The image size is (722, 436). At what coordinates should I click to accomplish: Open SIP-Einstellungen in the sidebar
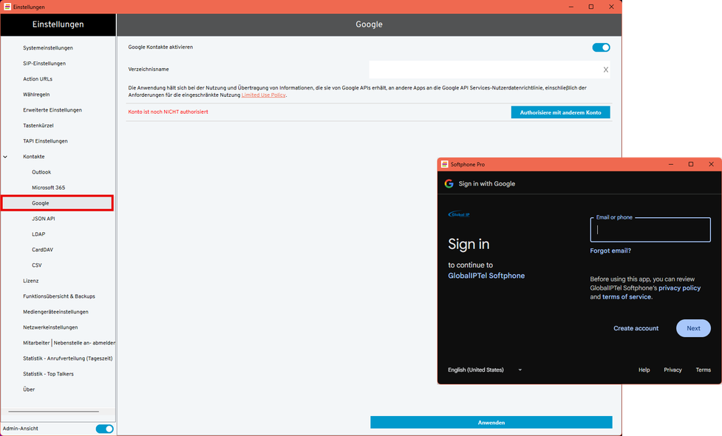44,64
